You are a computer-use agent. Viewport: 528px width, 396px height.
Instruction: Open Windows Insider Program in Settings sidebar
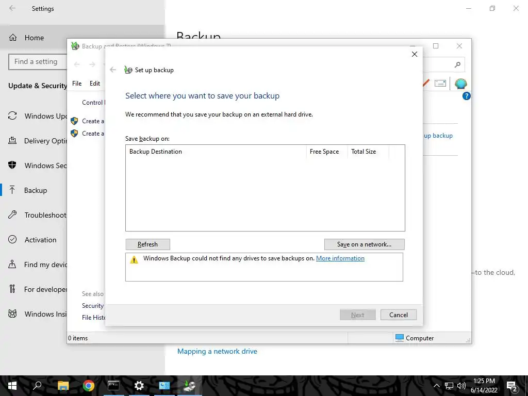(x=34, y=314)
